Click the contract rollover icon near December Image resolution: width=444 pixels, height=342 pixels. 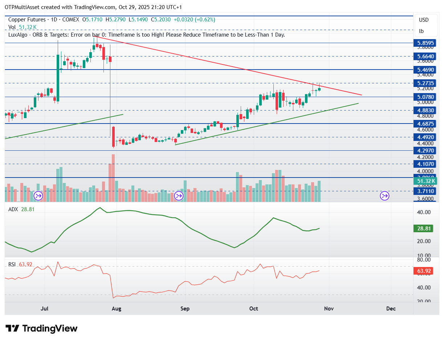click(384, 196)
